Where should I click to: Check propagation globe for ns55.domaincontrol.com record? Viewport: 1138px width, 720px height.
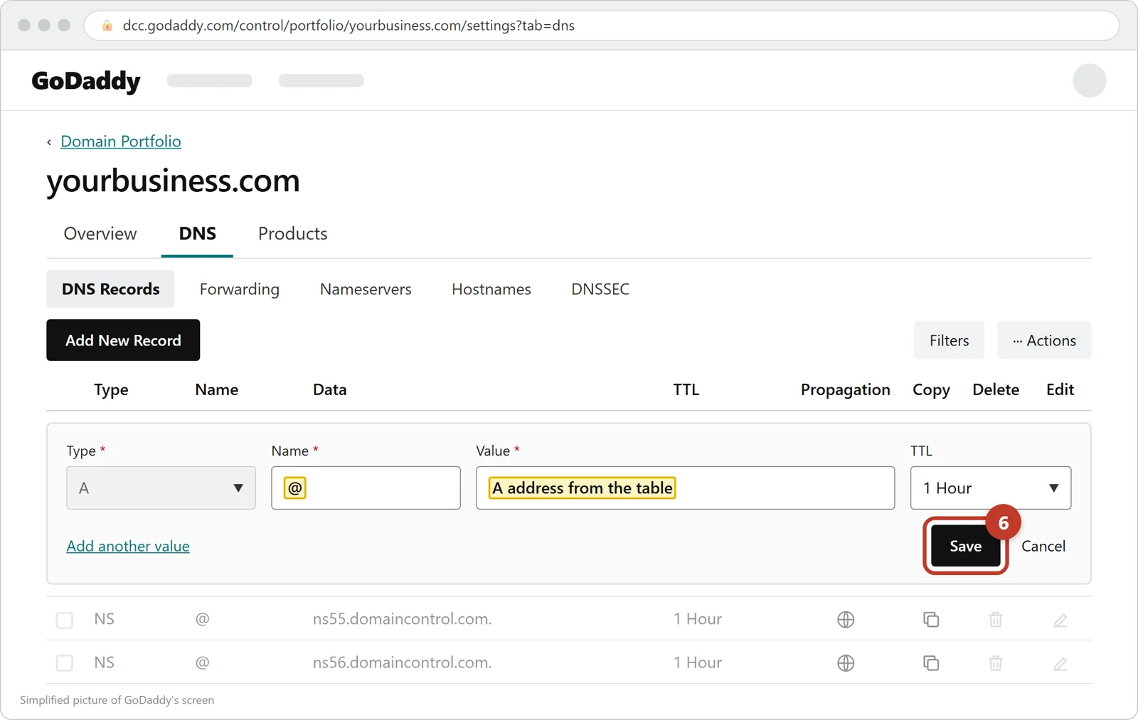846,620
